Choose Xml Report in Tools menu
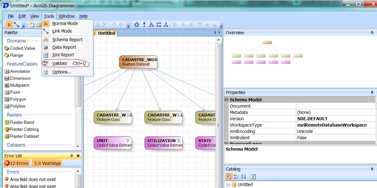Image resolution: width=377 pixels, height=188 pixels. click(x=67, y=55)
